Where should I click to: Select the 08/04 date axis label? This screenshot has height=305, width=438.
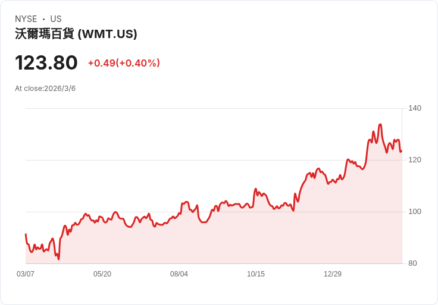tap(179, 273)
